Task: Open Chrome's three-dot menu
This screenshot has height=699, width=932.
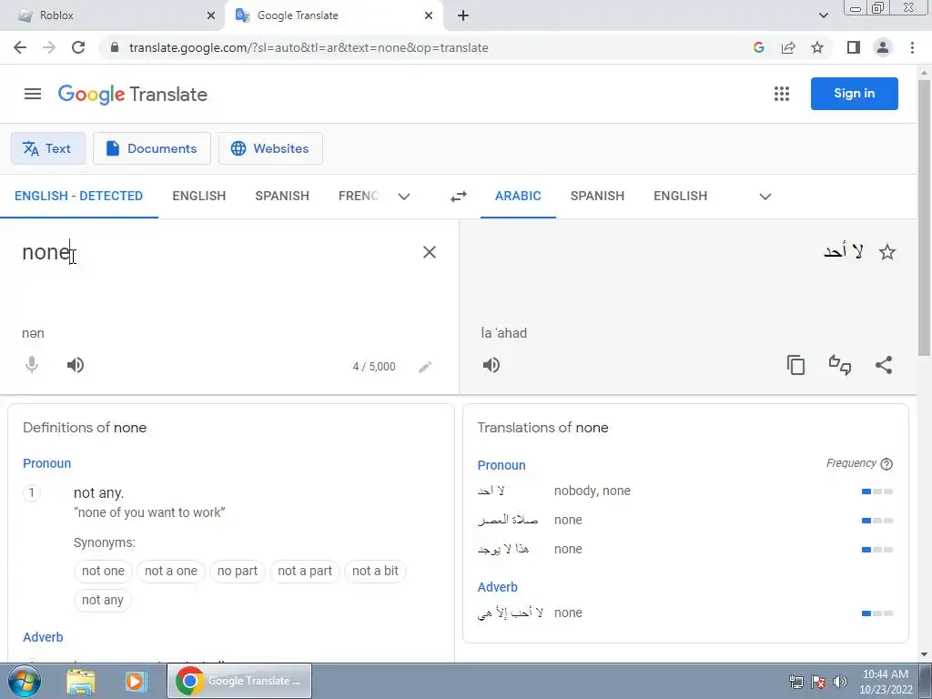Action: click(x=912, y=47)
